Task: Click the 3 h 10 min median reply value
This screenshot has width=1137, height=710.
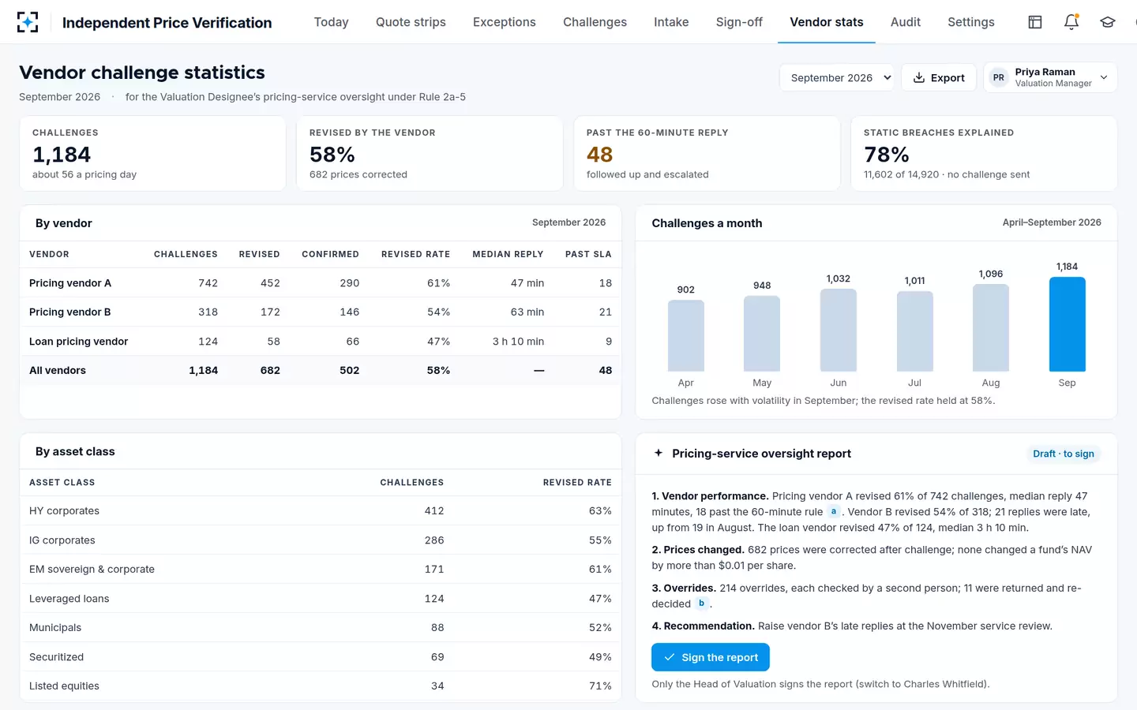Action: point(518,342)
